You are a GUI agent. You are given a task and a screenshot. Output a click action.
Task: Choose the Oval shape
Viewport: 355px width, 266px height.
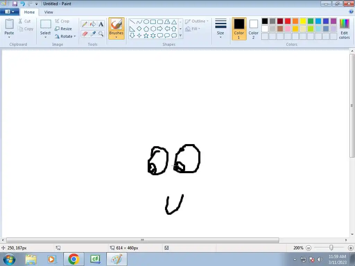(146, 22)
